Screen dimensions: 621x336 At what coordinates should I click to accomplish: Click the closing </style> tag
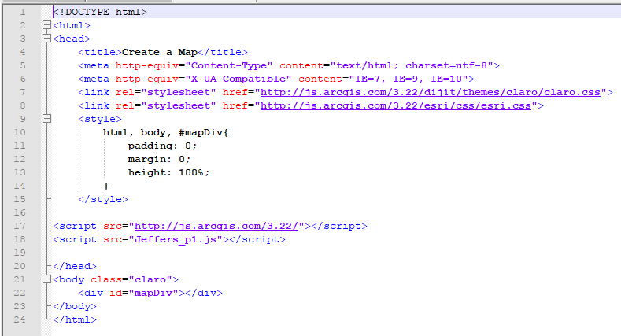(103, 199)
